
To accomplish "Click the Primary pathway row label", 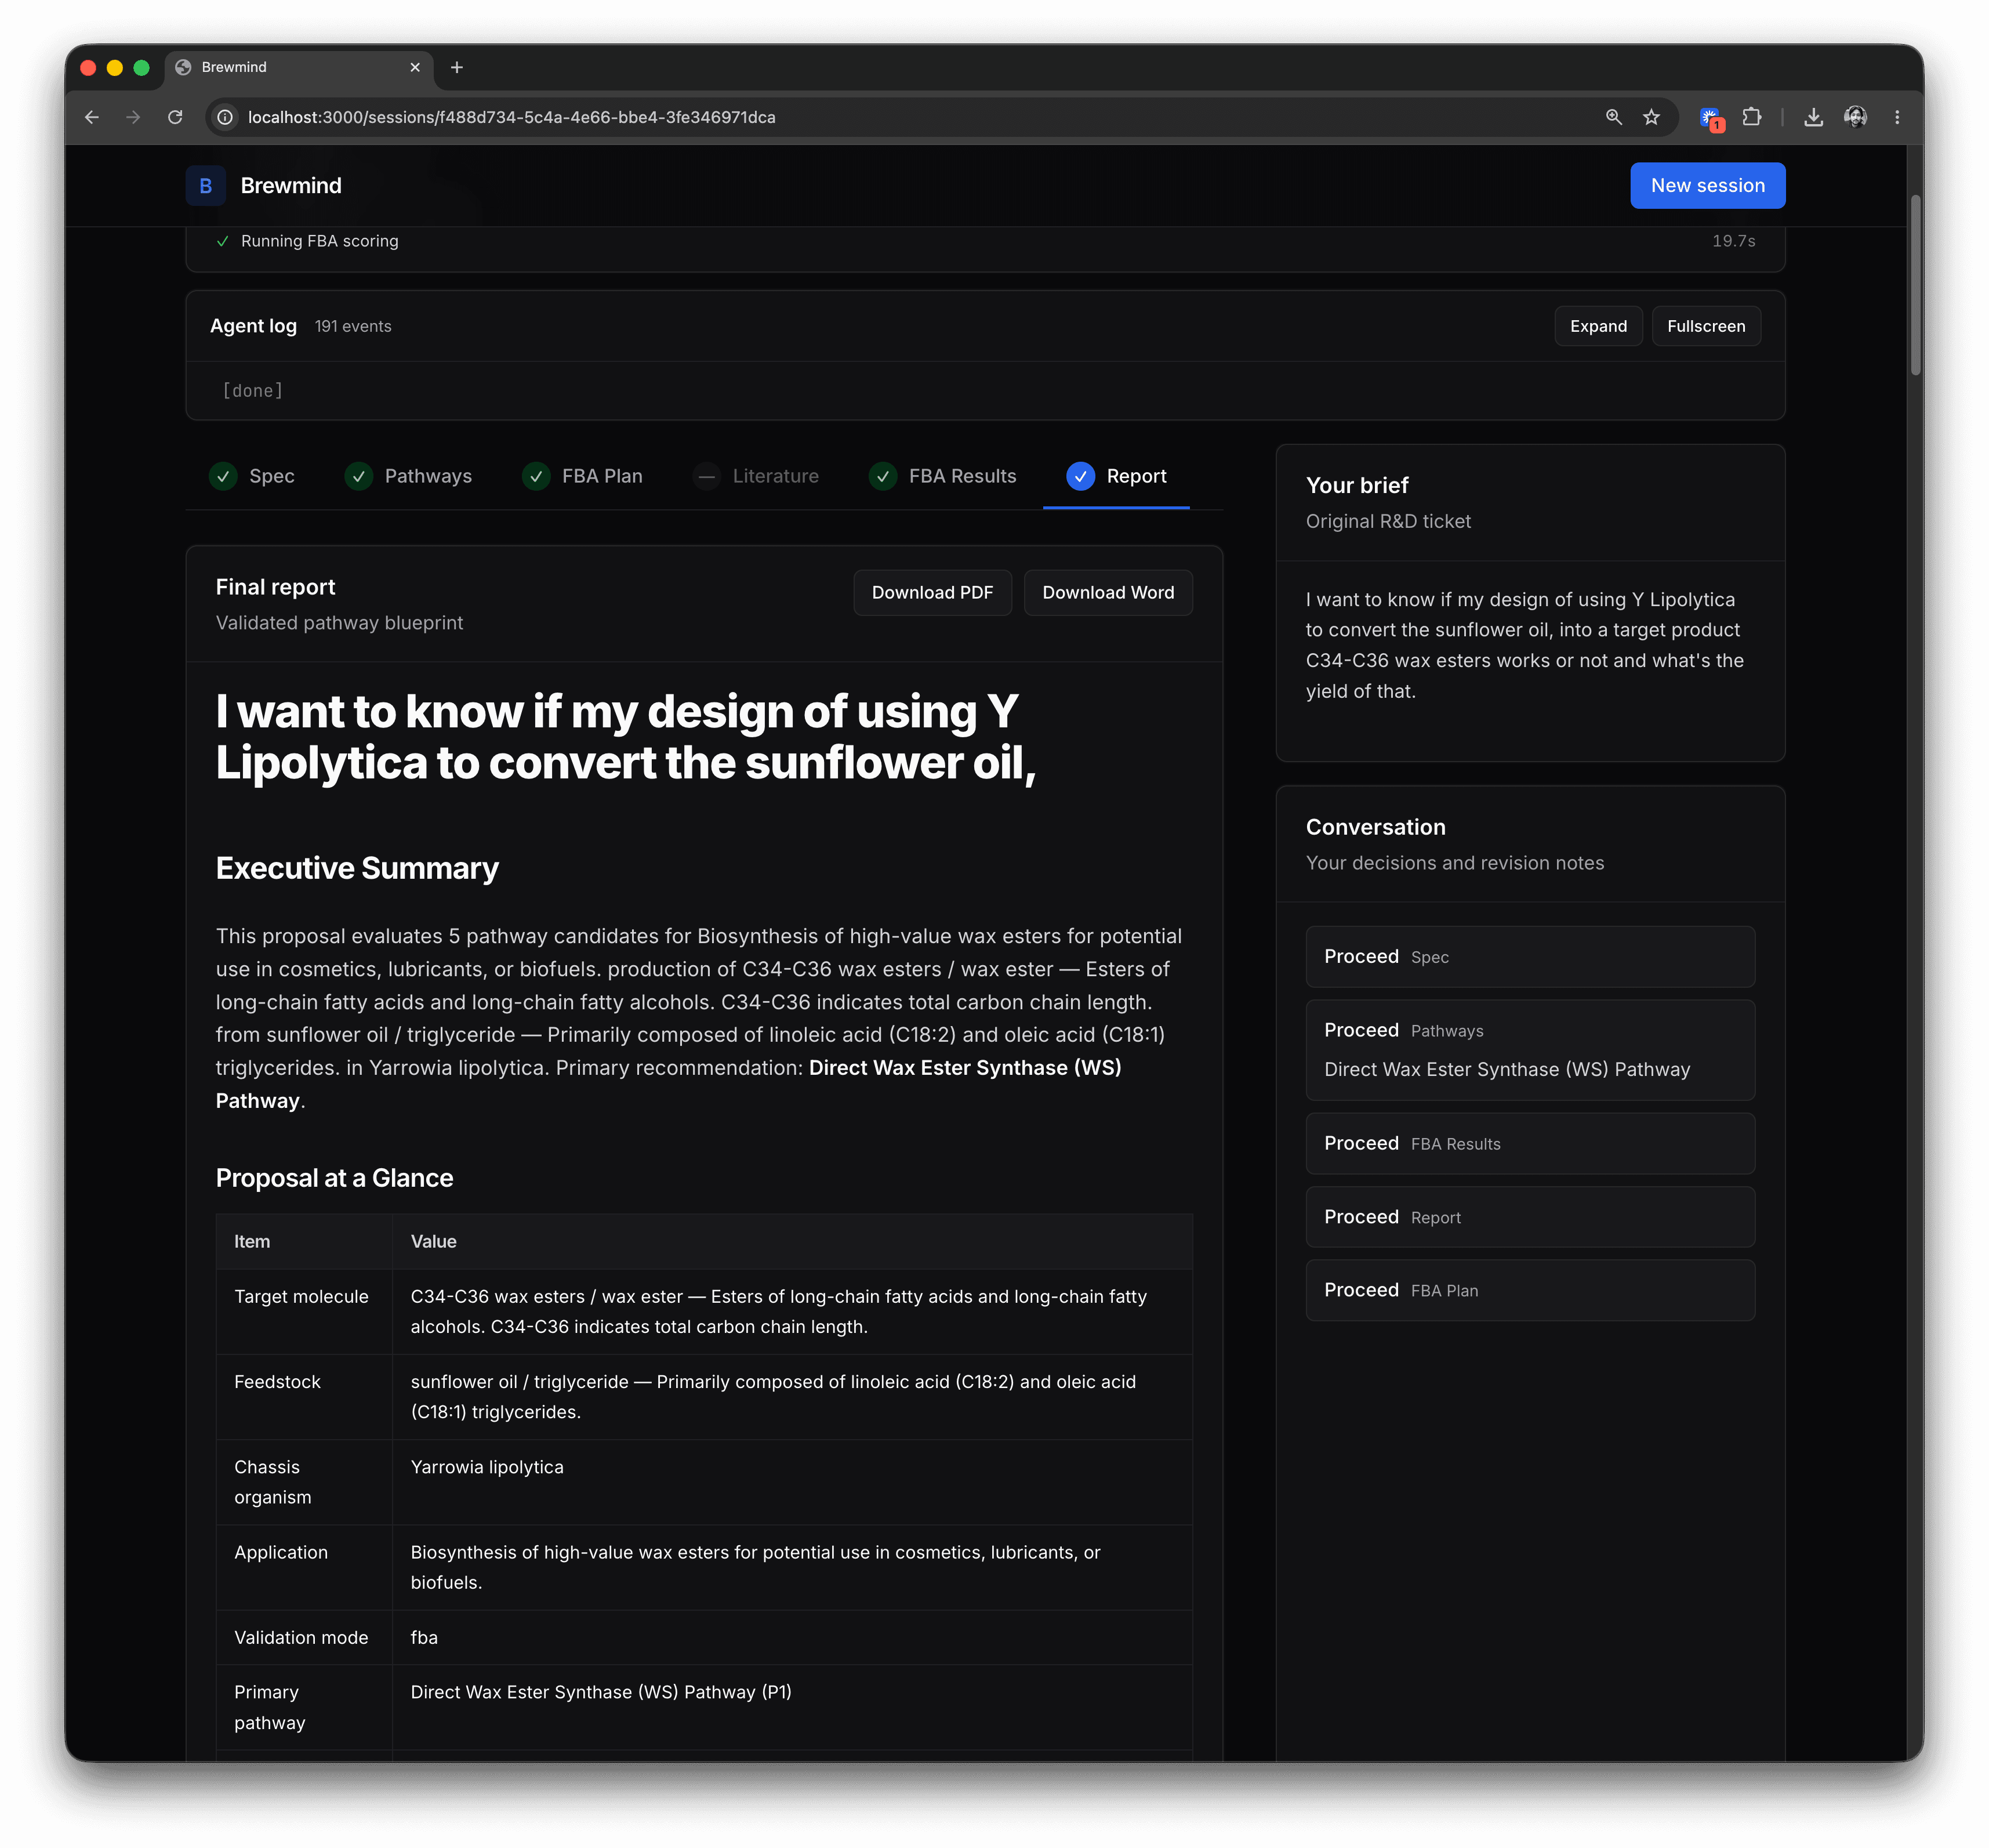I will point(269,1707).
